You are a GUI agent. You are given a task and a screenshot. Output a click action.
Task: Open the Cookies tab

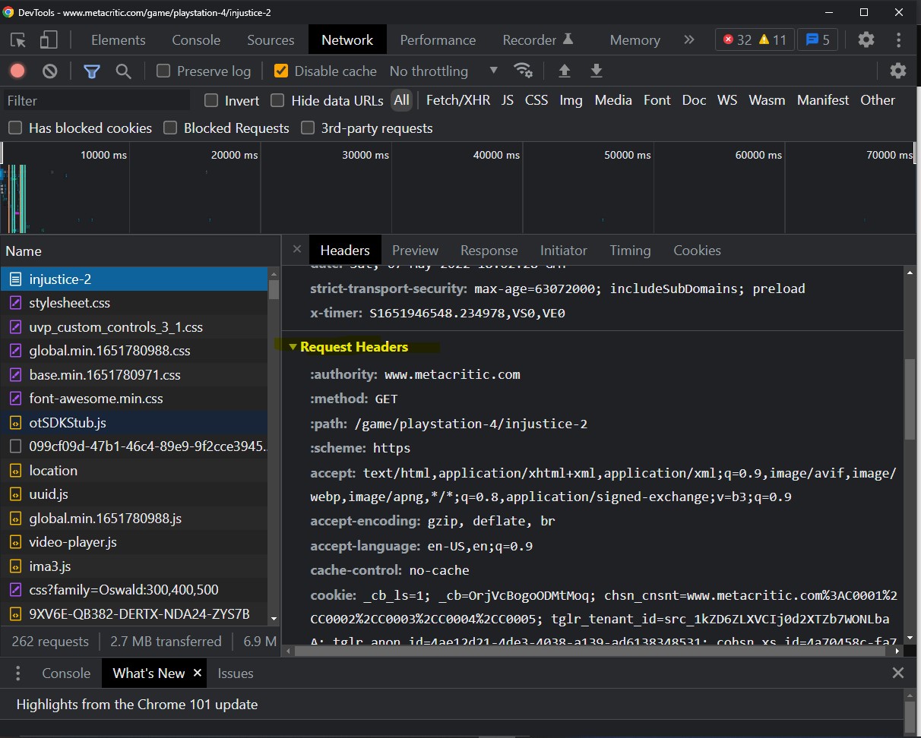pyautogui.click(x=697, y=250)
